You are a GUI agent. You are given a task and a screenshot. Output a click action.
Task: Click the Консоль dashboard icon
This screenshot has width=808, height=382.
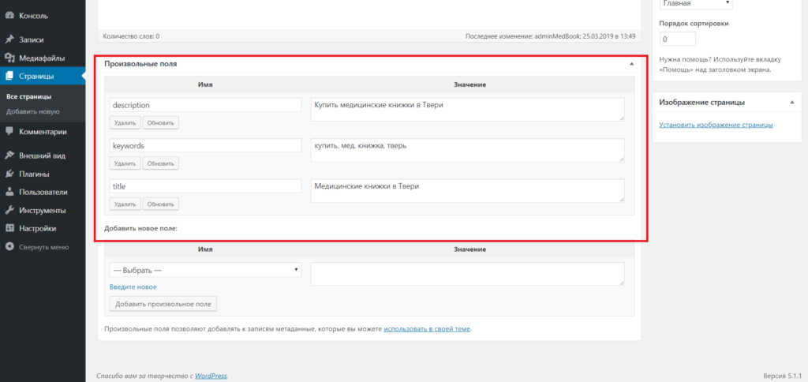(x=9, y=15)
